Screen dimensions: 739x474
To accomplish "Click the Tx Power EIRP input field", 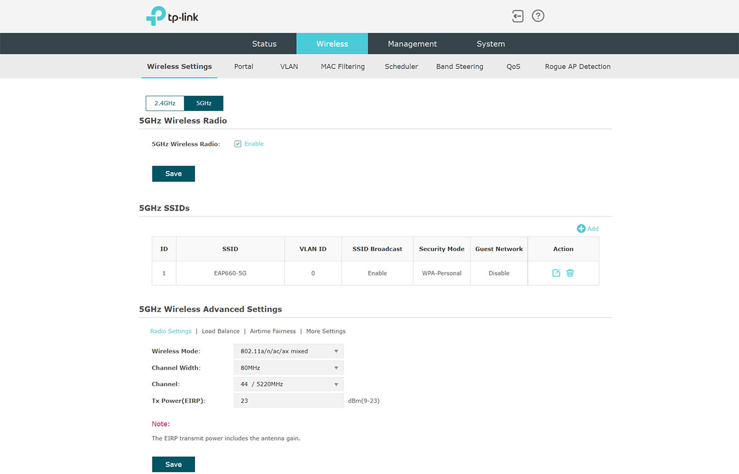I will click(288, 401).
